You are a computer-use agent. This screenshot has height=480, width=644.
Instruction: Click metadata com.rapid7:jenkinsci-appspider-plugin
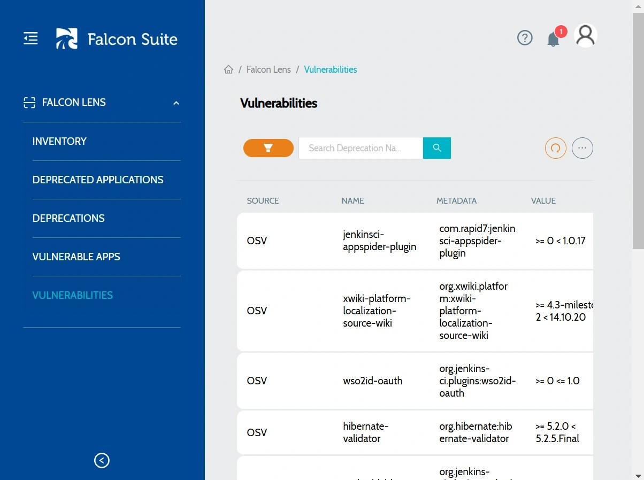click(478, 241)
